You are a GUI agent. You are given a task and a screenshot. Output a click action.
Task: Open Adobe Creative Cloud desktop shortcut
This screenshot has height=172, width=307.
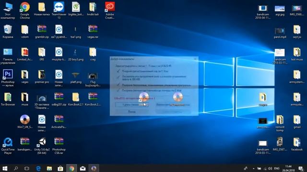pos(110,11)
